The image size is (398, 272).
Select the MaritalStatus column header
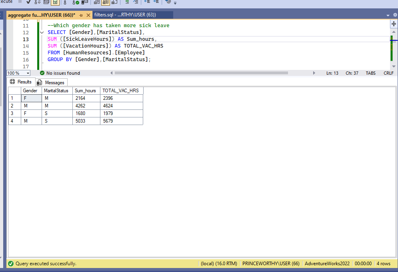tap(57, 91)
